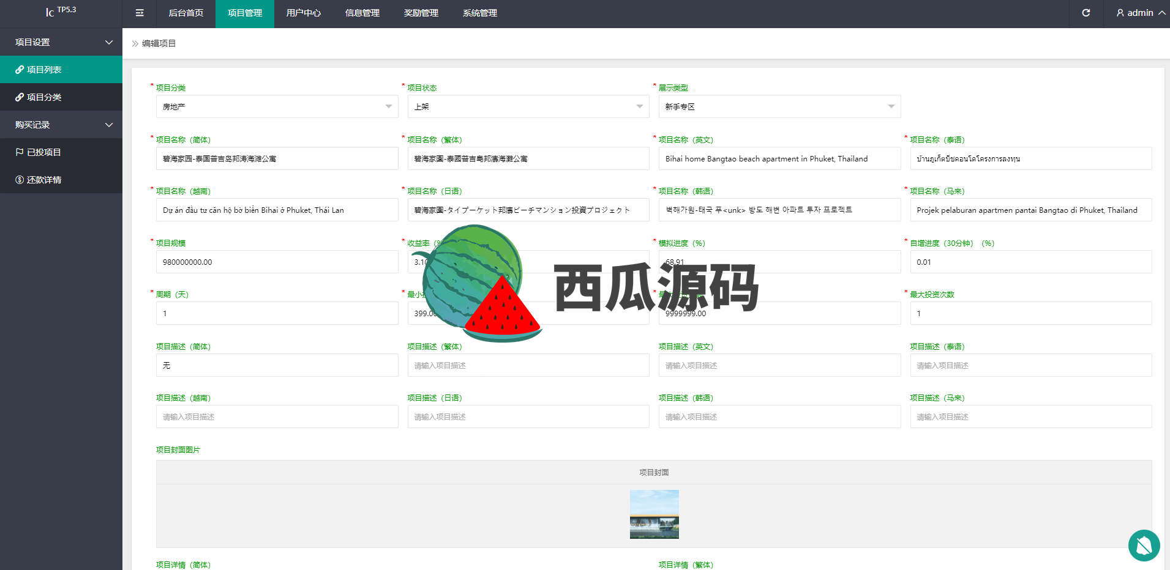Focus the 项目名称（日语）input field

click(528, 210)
